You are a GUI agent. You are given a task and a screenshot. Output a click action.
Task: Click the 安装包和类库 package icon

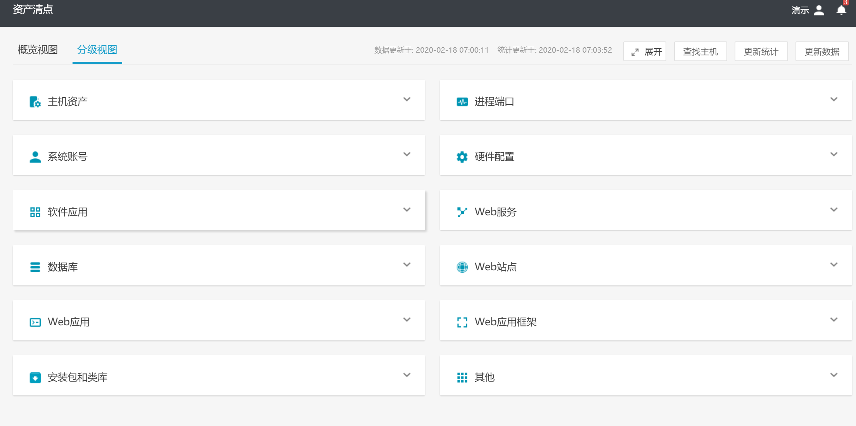35,377
